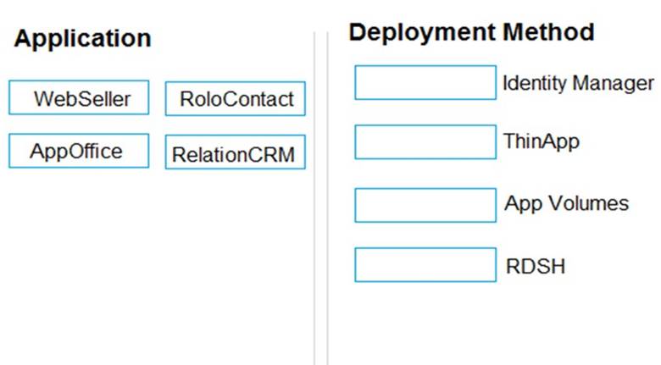
Task: Click the empty box beside ThinApp
Action: coord(425,141)
